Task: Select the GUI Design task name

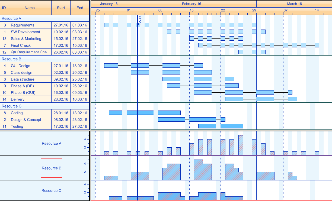Action: [x=21, y=66]
